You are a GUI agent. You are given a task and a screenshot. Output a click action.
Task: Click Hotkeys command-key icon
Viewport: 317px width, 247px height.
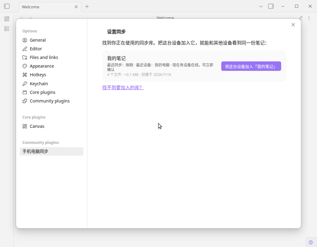pyautogui.click(x=25, y=75)
